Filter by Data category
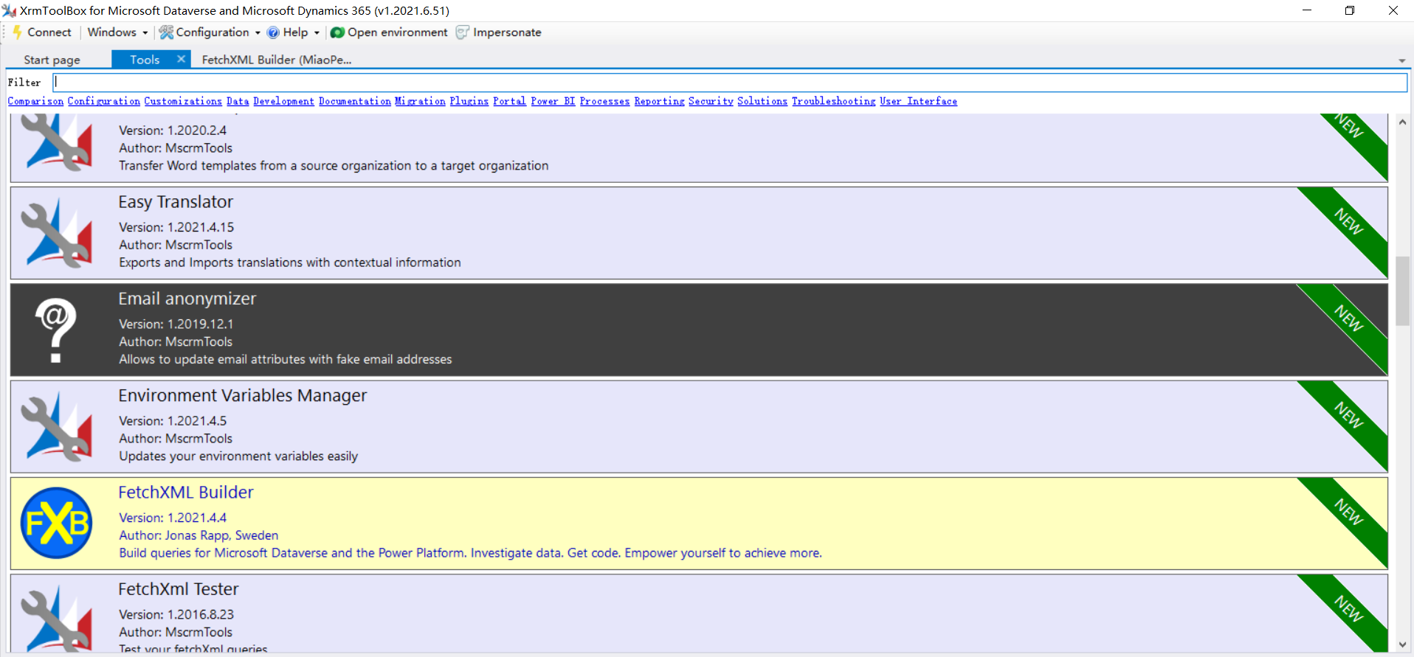This screenshot has height=657, width=1414. [x=238, y=101]
